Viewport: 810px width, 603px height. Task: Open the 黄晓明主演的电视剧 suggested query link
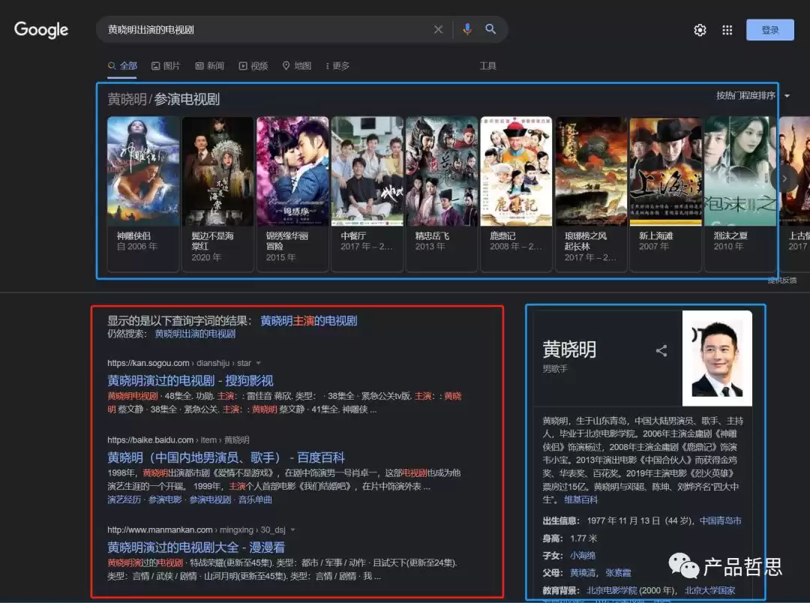(x=310, y=320)
